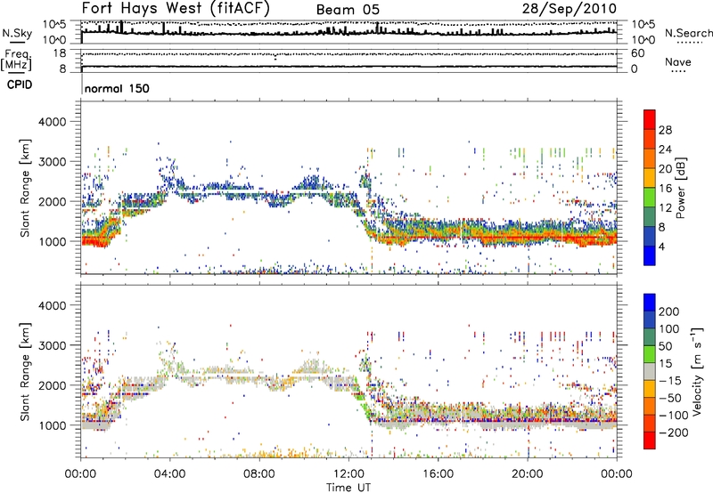Click the date "28/Sep/2010"
Screen dimensions: 713x493
coord(570,8)
